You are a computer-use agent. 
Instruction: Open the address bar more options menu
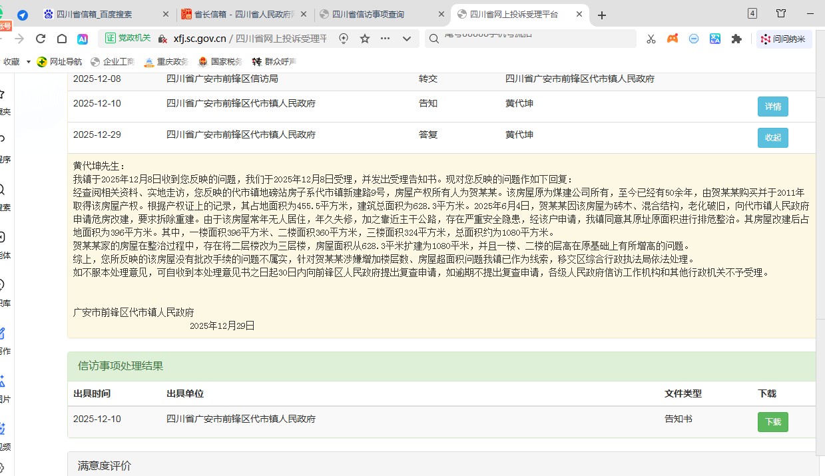click(x=385, y=39)
